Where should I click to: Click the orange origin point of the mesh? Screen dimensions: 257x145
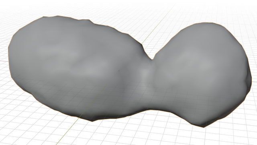click(119, 71)
